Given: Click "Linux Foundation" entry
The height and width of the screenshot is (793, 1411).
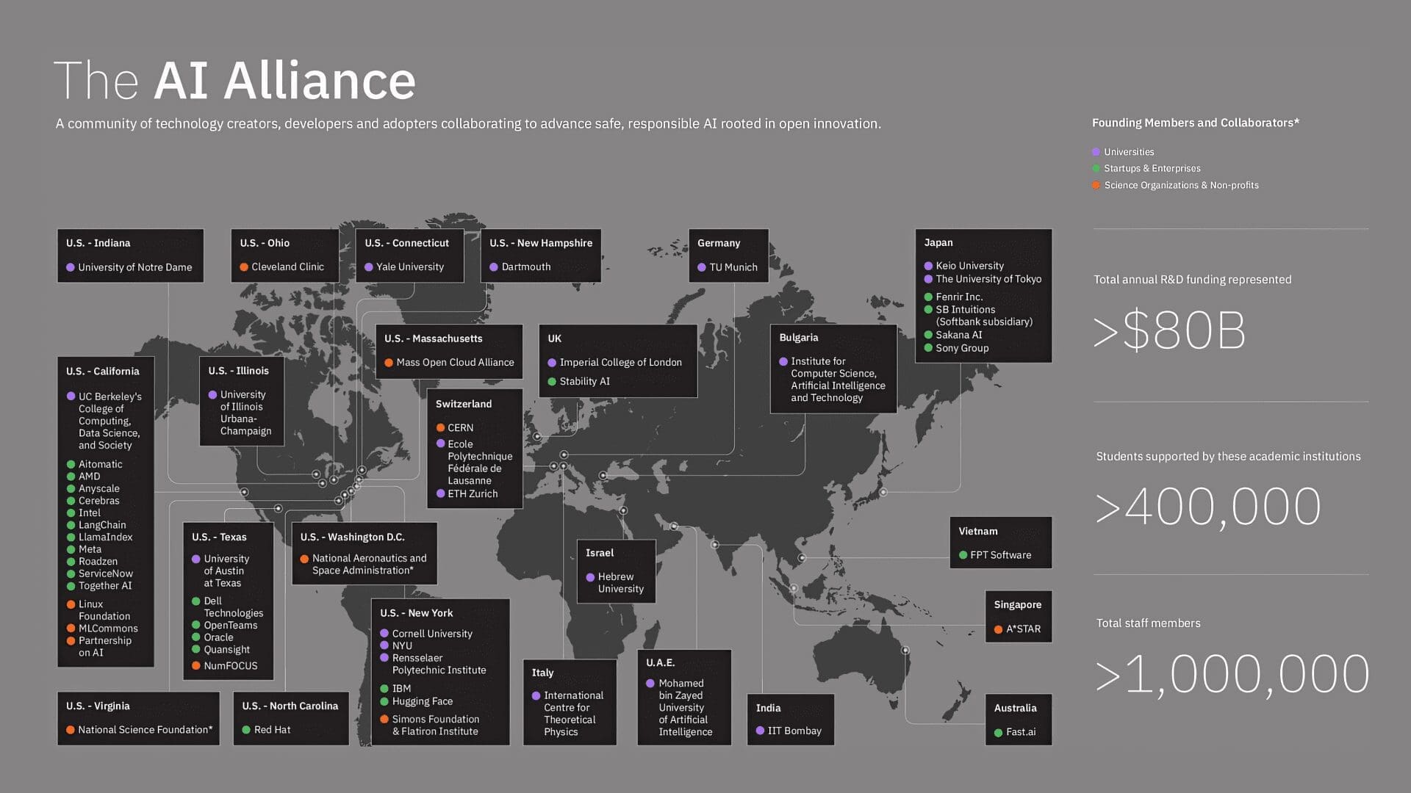Looking at the screenshot, I should 104,610.
